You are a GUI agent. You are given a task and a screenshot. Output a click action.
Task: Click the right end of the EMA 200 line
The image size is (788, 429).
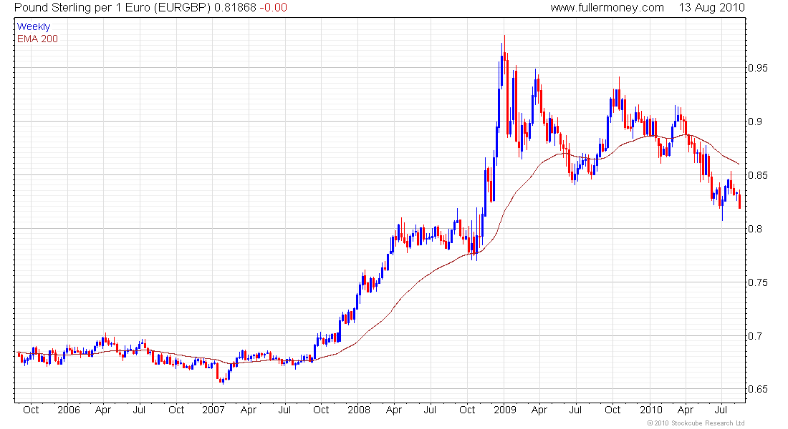tap(739, 164)
